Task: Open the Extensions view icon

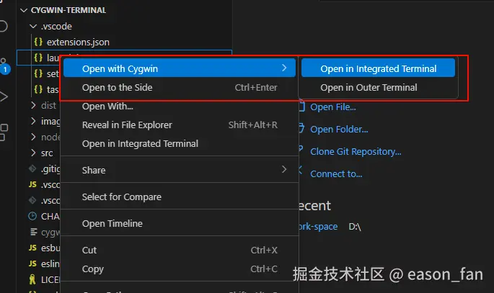Action: coord(4,131)
